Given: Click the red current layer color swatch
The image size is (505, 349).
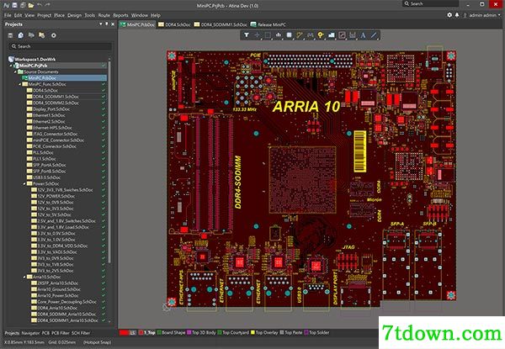Looking at the screenshot, I should click(124, 333).
